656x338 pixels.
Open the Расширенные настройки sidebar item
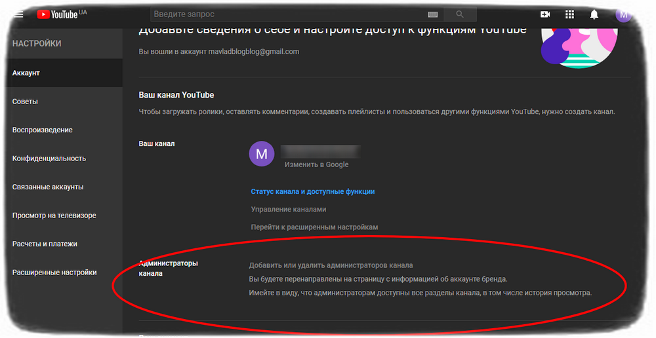[x=64, y=272]
